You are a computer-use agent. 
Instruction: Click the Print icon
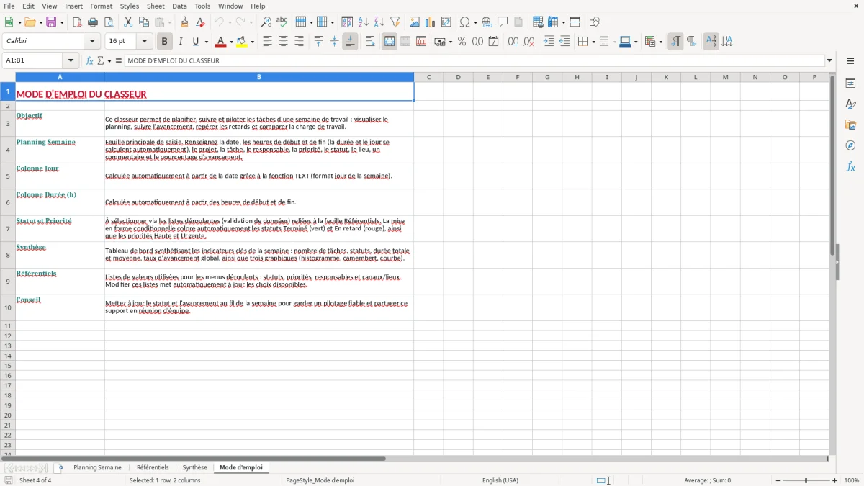[x=93, y=22]
